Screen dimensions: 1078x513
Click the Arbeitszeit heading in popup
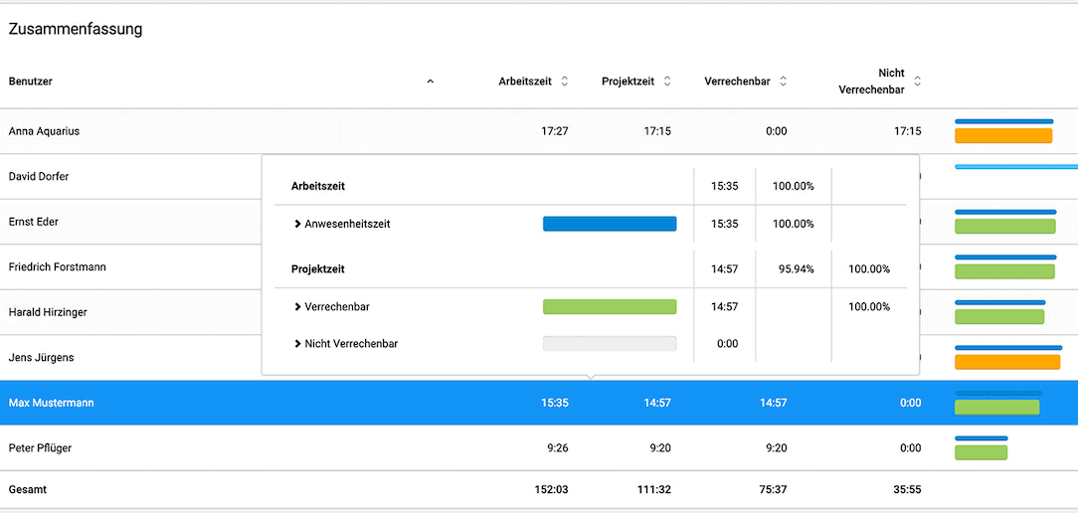[317, 186]
